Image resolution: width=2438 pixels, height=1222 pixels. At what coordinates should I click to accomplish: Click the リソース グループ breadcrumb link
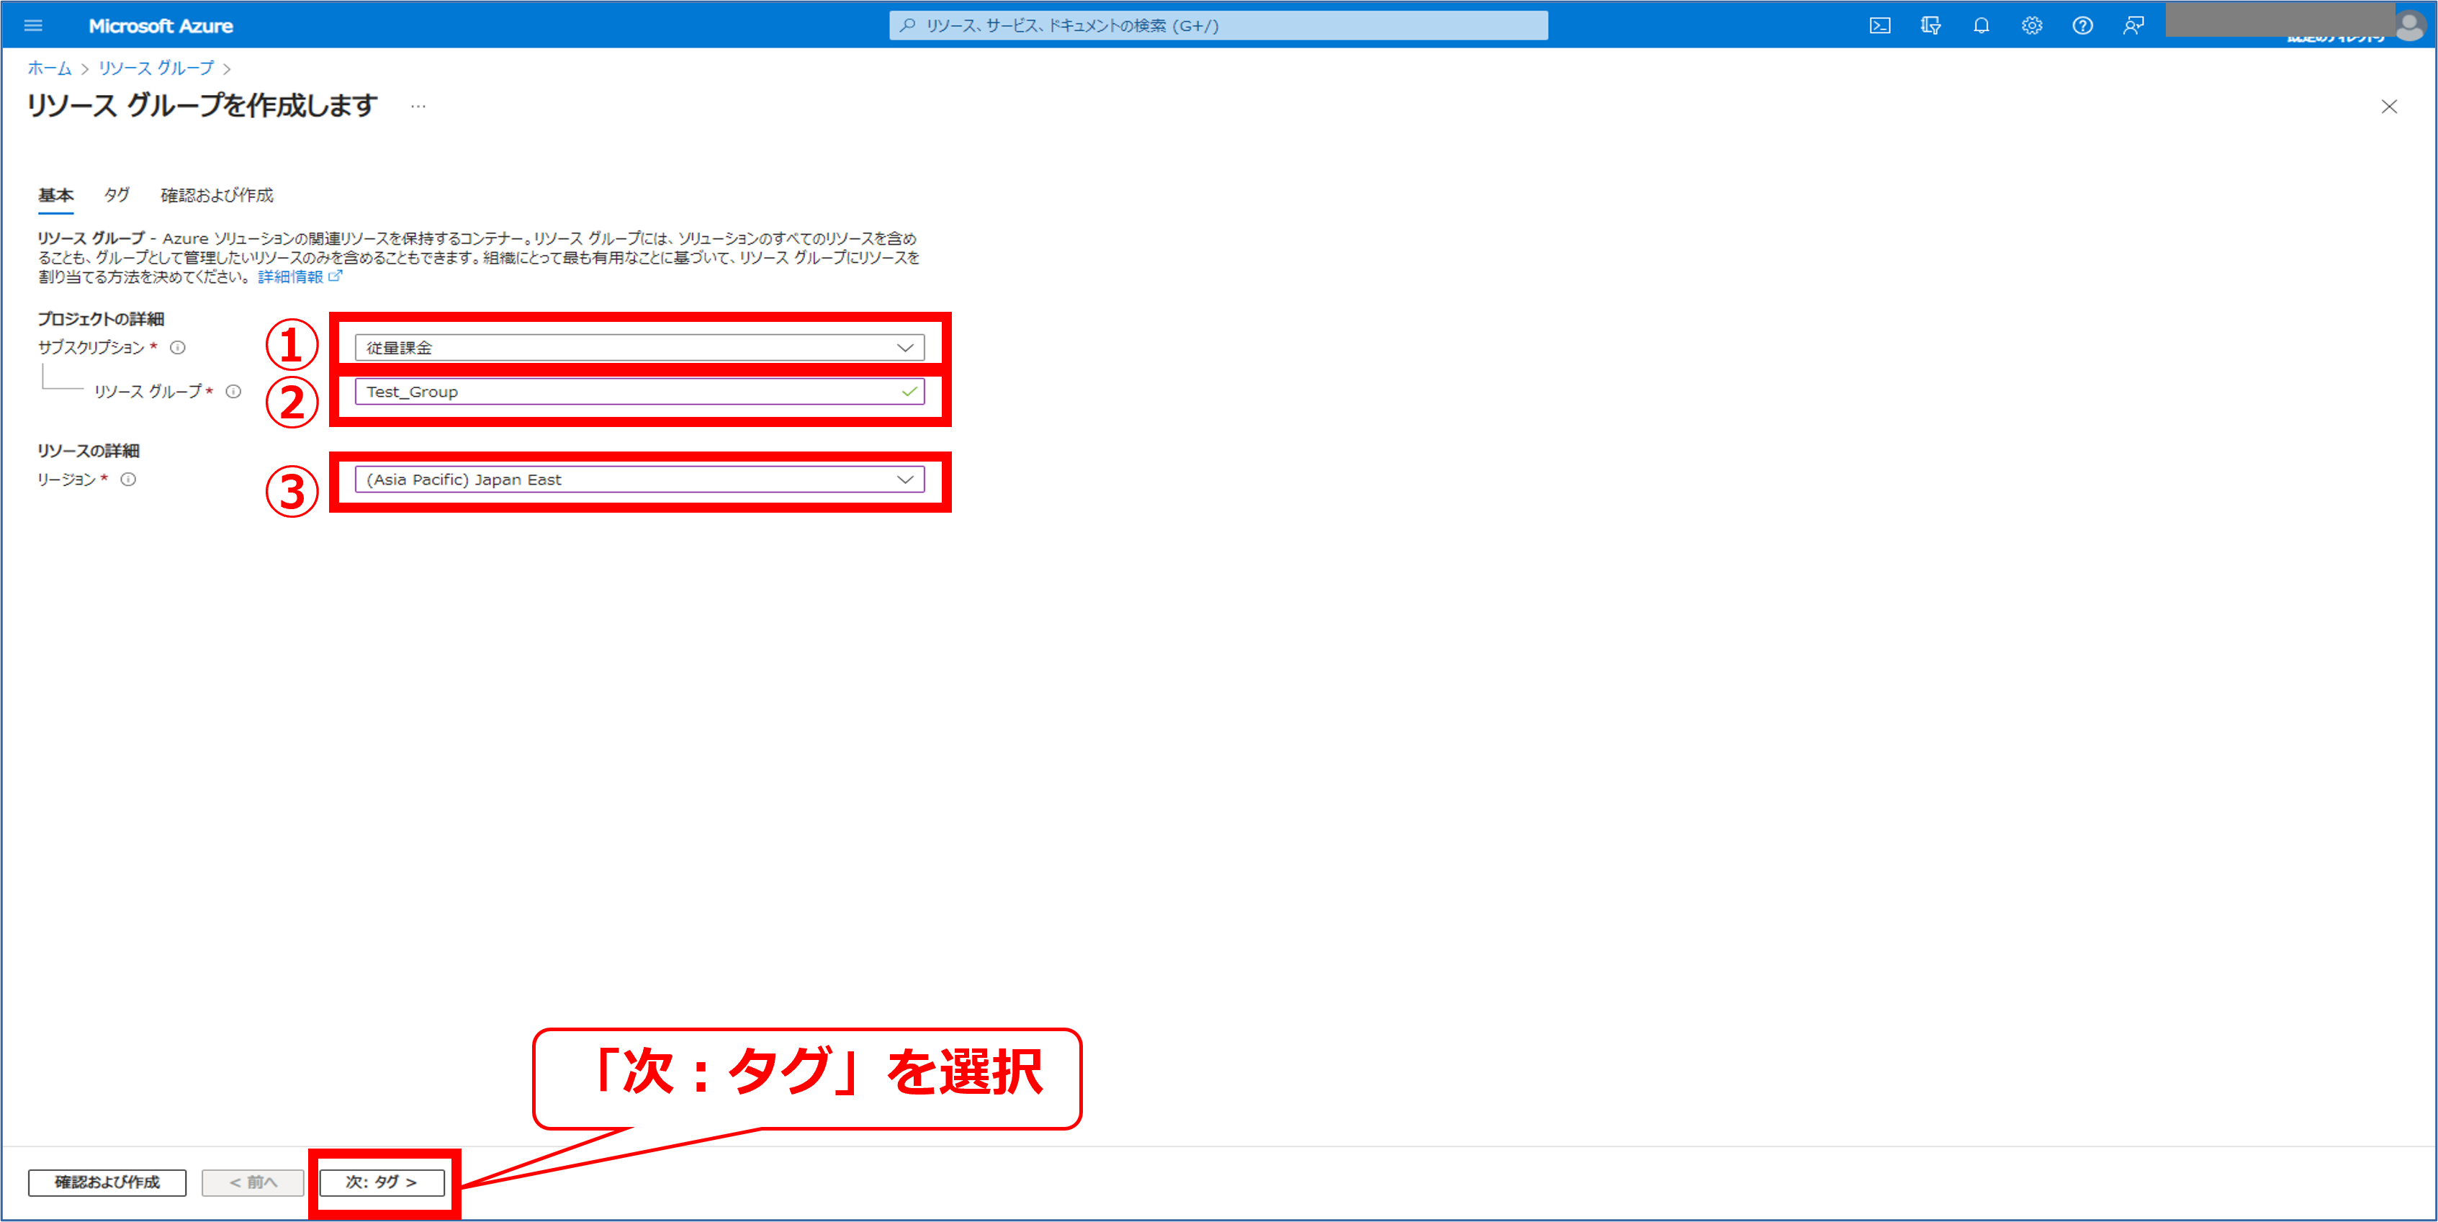tap(156, 68)
